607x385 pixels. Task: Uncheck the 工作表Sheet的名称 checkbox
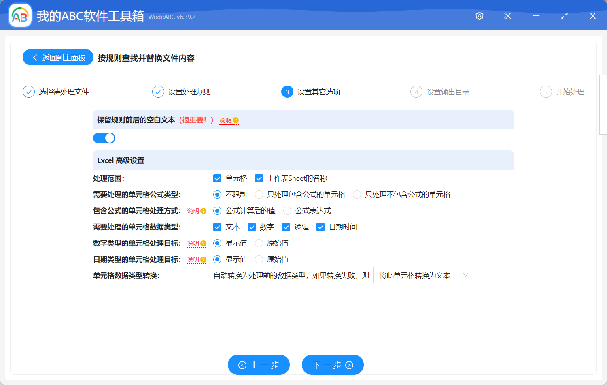point(258,178)
